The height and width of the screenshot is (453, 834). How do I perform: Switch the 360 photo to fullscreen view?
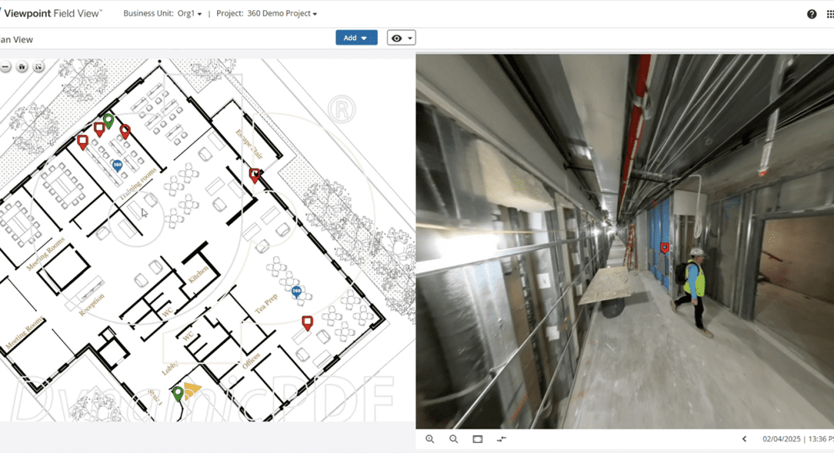point(477,439)
